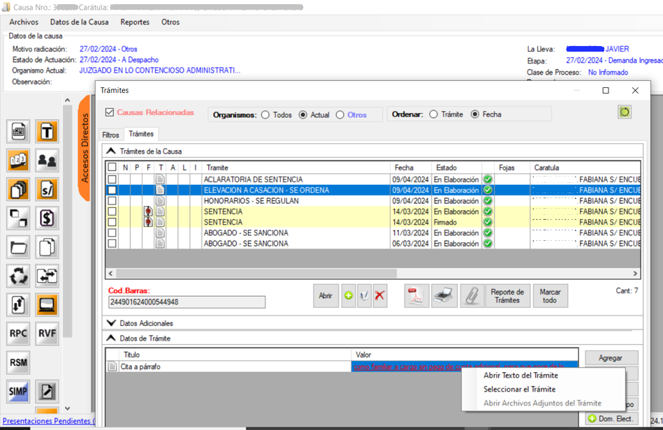
Task: Collapse the Trámites de la Causa section
Action: pos(111,151)
